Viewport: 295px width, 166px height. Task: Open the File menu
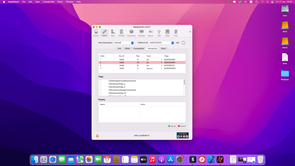24,2
